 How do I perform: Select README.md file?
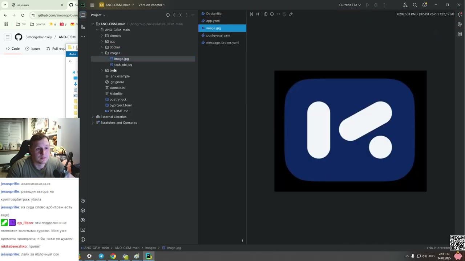click(x=119, y=111)
